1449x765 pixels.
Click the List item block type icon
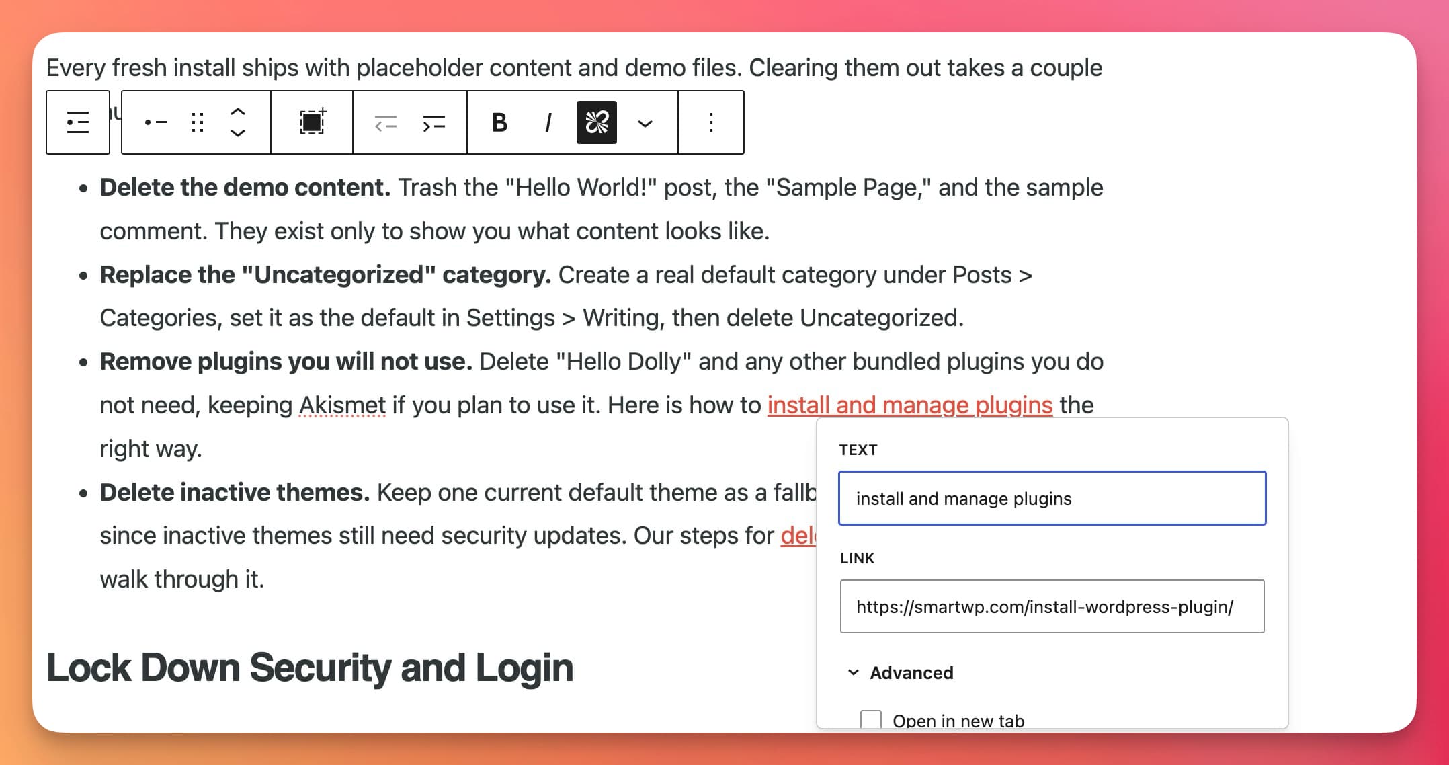point(156,122)
